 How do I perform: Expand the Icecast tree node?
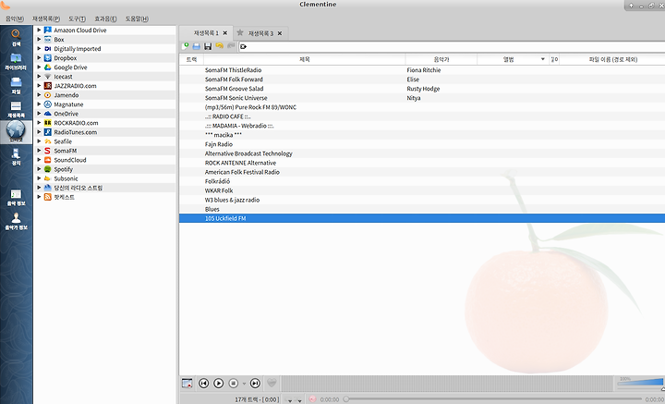pyautogui.click(x=39, y=77)
